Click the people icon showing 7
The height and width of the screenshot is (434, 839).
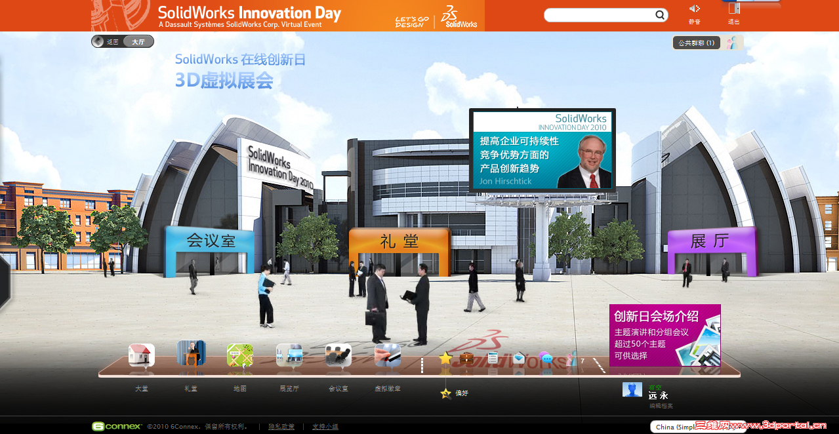pyautogui.click(x=572, y=359)
